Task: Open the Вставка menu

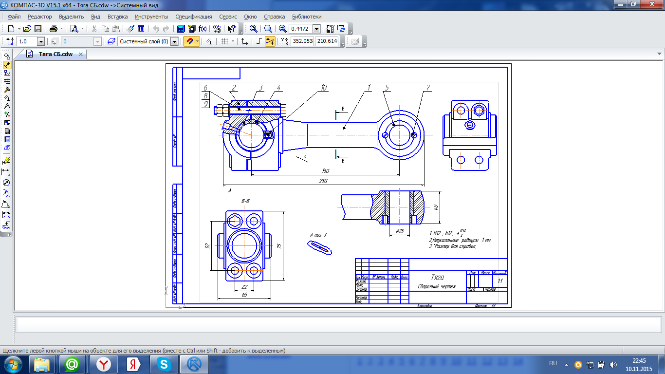Action: click(x=118, y=17)
